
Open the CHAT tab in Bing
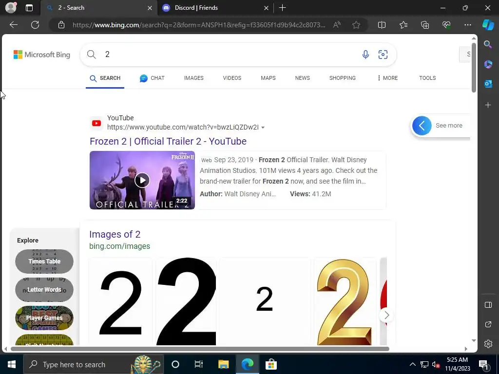[152, 78]
